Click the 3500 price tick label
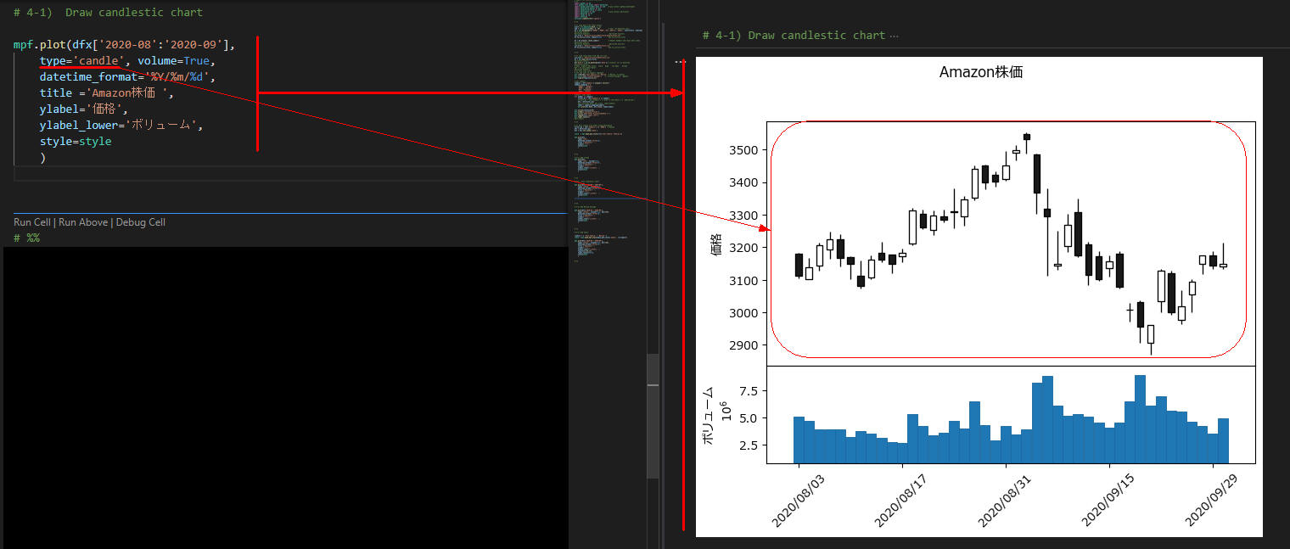Viewport: 1290px width, 549px height. click(x=743, y=150)
